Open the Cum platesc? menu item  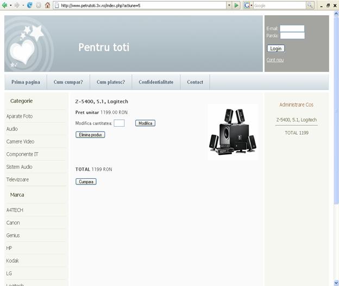click(x=110, y=82)
